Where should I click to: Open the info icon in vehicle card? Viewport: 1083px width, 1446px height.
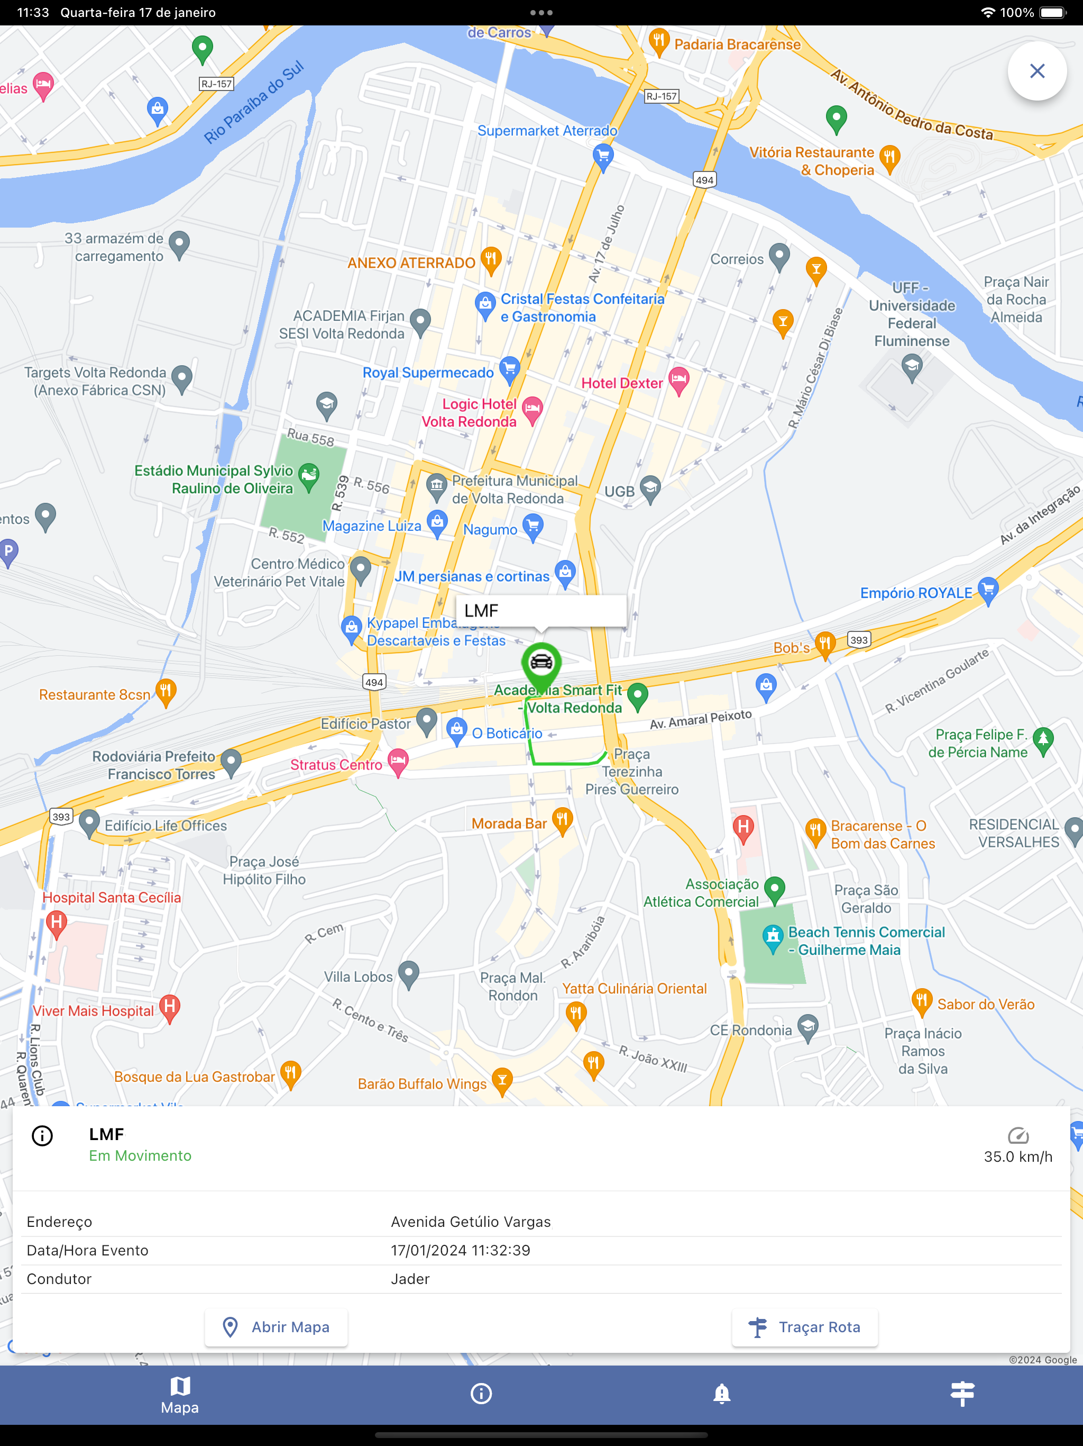click(42, 1135)
